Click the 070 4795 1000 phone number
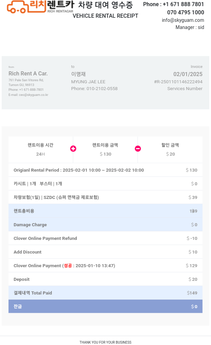This screenshot has height=345, width=211. (185, 13)
